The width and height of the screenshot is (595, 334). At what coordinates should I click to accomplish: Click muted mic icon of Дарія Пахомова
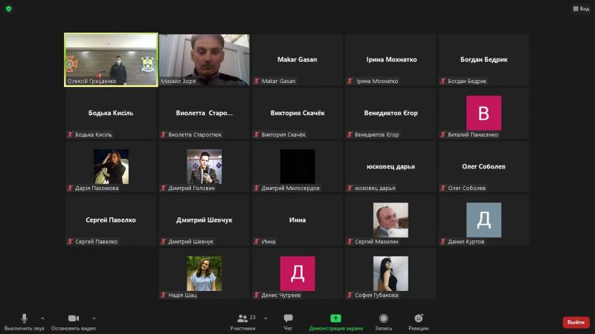[70, 188]
